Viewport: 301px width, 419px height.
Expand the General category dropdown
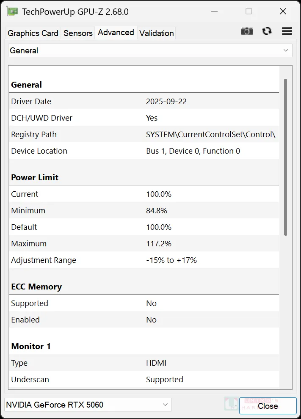(x=150, y=50)
